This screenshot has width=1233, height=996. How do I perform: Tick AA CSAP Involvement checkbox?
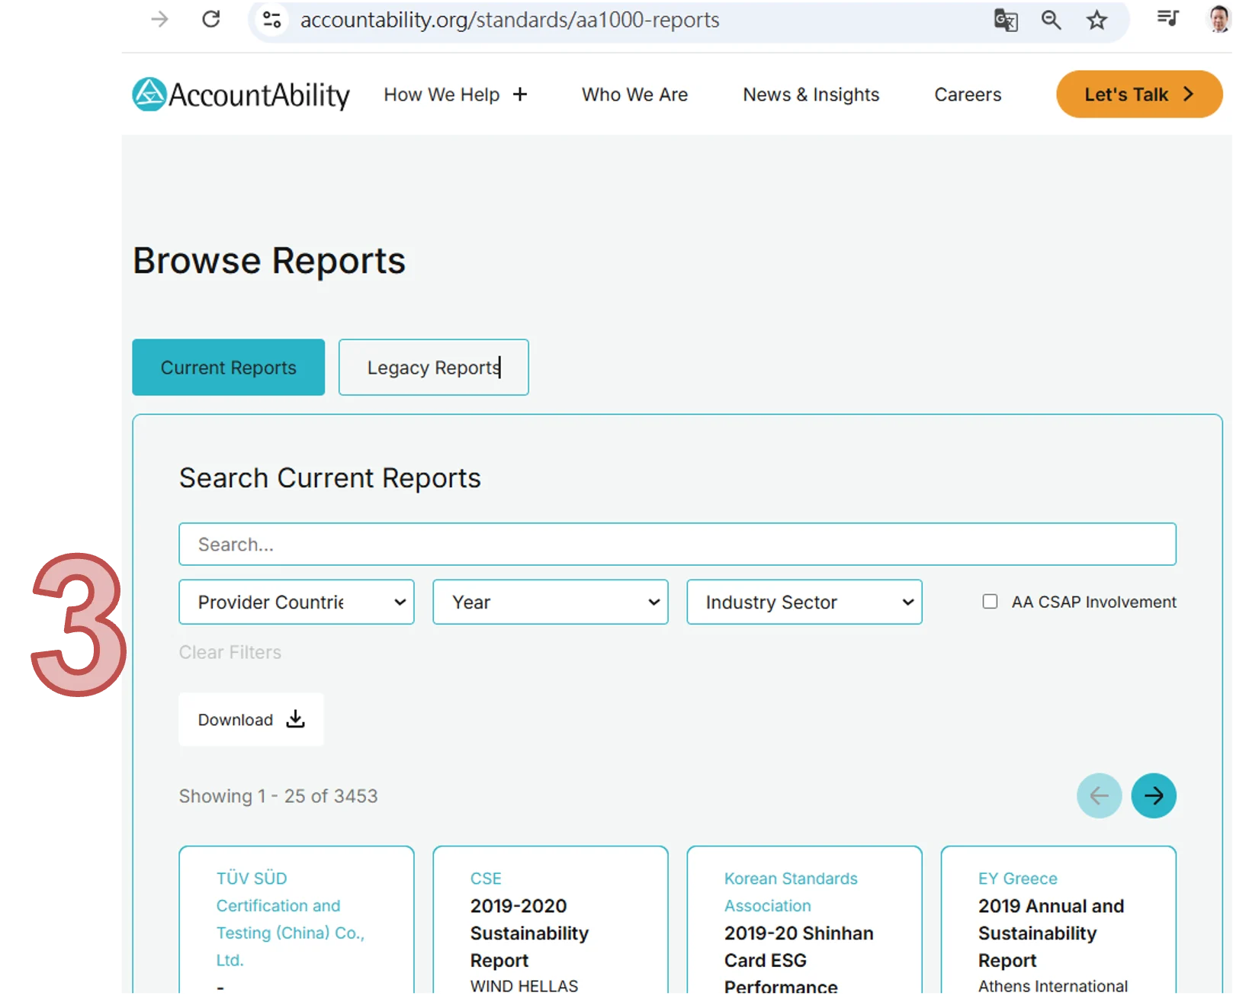990,601
